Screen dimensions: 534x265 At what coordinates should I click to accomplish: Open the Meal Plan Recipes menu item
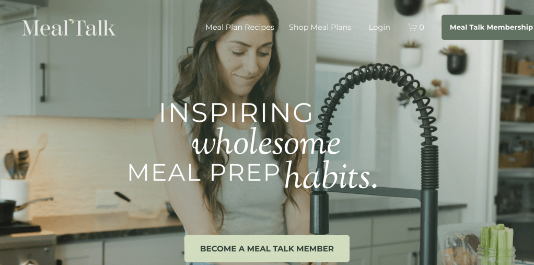[x=240, y=27]
